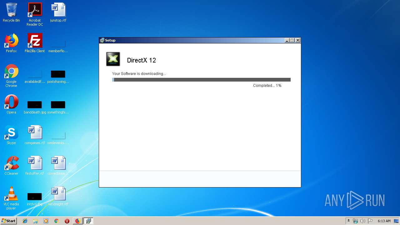Click the "Completed... 1%" status text

coord(267,86)
